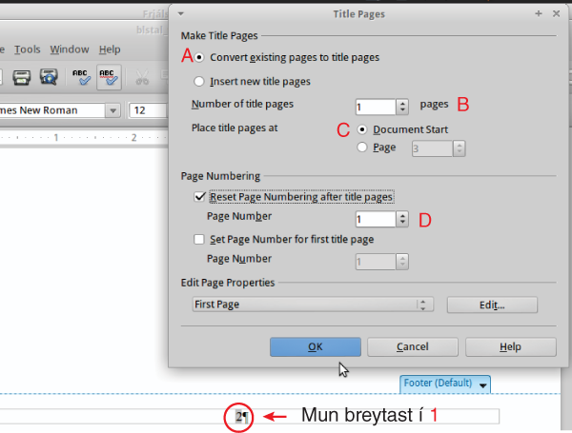
Task: Click the Print toolbar icon
Action: (x=22, y=77)
